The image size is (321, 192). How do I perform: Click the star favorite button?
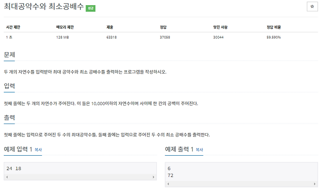[x=312, y=6]
